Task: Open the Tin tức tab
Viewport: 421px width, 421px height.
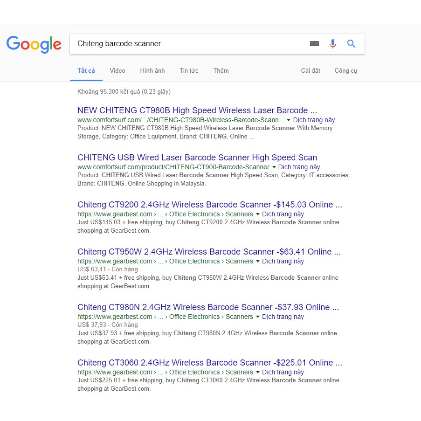Action: coord(189,71)
